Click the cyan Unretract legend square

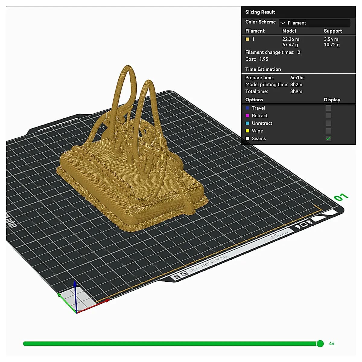coord(247,123)
